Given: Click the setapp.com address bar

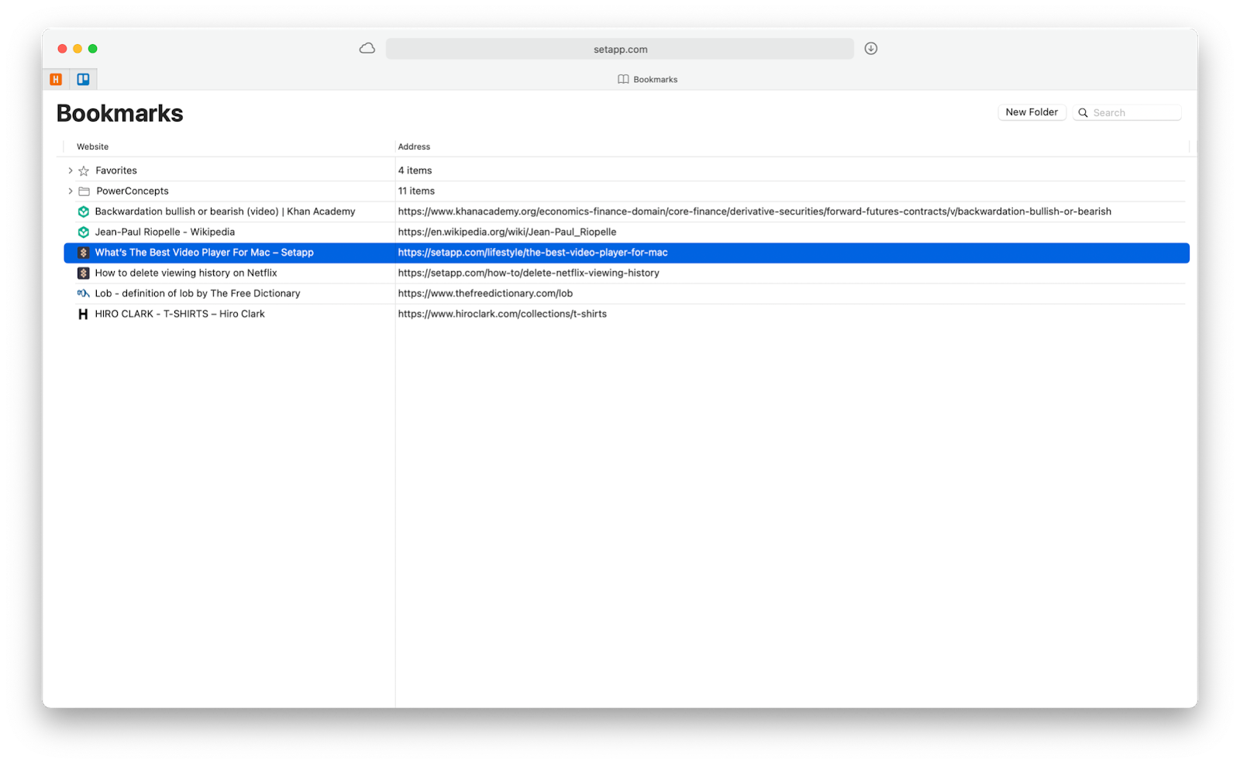Looking at the screenshot, I should pyautogui.click(x=620, y=49).
